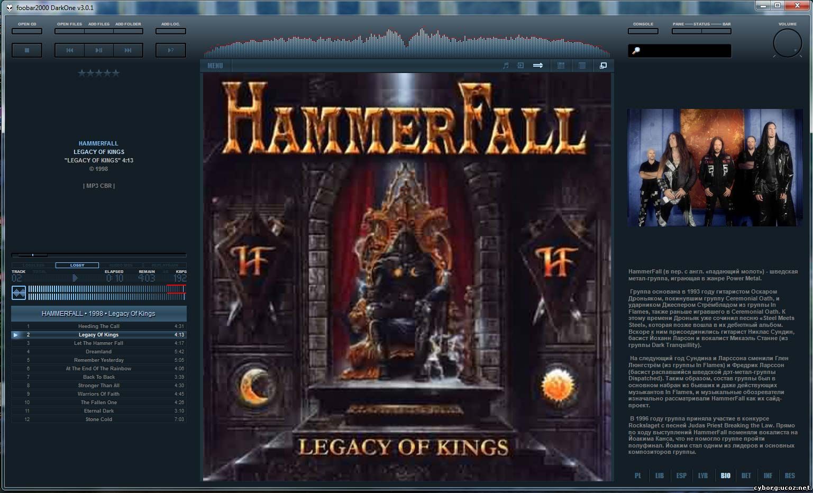The height and width of the screenshot is (493, 813).
Task: Click the Add Files button
Action: point(99,31)
